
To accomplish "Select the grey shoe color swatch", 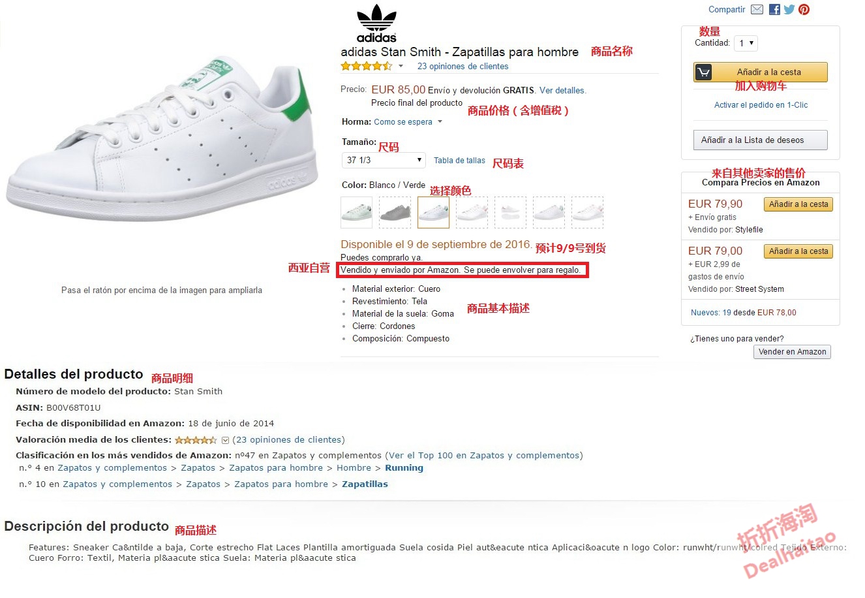I will 395,213.
